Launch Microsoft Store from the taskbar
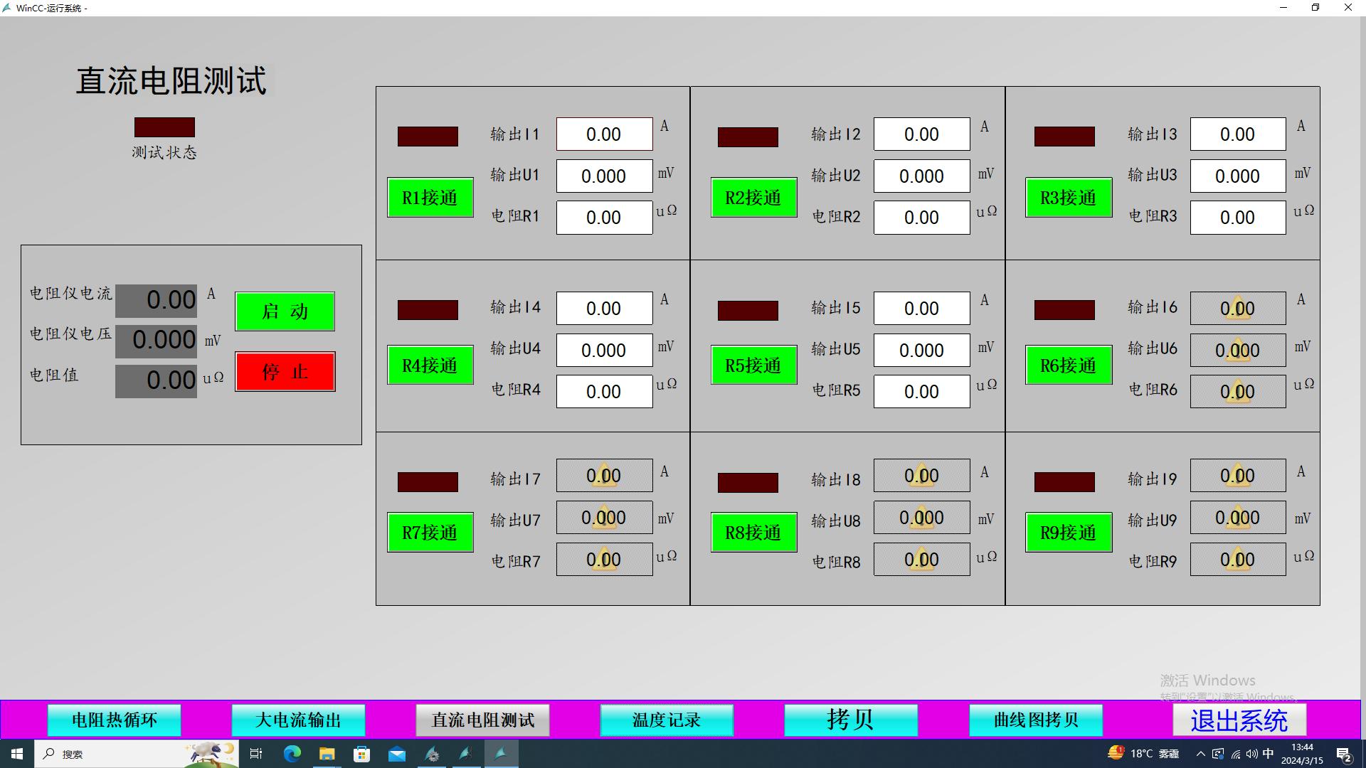Viewport: 1366px width, 768px height. pyautogui.click(x=361, y=754)
